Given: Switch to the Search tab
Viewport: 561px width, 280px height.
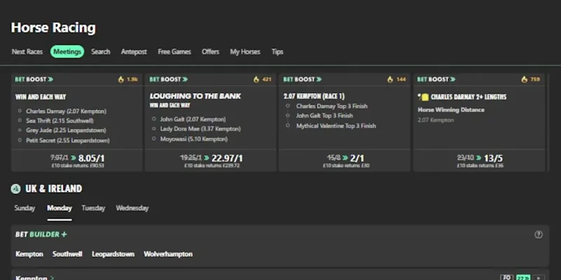Looking at the screenshot, I should click(x=100, y=52).
